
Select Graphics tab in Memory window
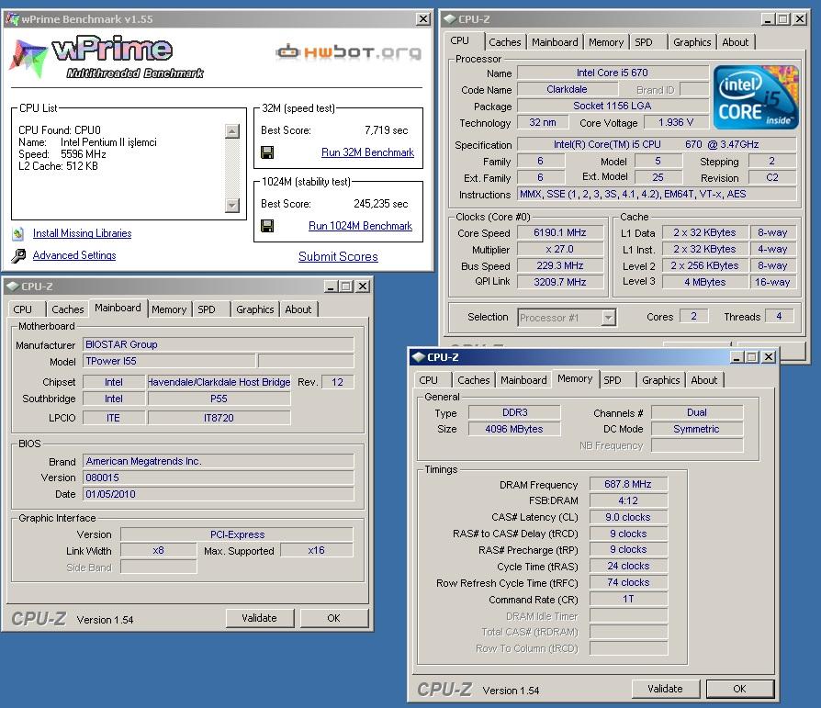(x=661, y=380)
